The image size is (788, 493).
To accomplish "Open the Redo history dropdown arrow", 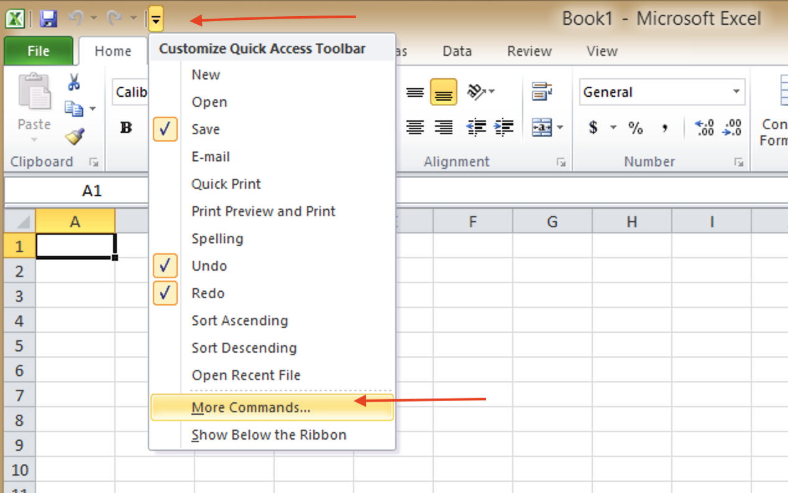I will click(133, 19).
